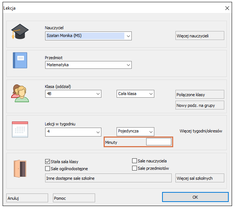Expand the Cała klasa group dropdown
The image size is (235, 209).
150,94
